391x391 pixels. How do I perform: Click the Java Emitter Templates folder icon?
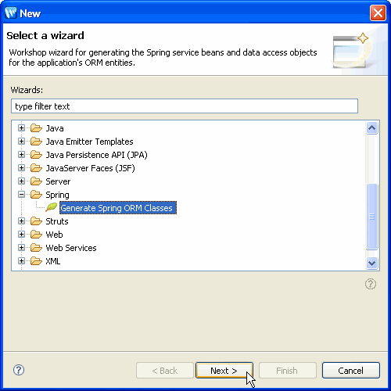click(x=36, y=142)
